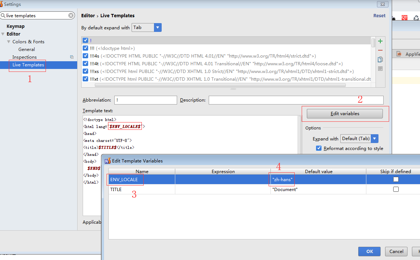Screen dimensions: 420x260
Task: Close the Settings window
Action: pos(383,4)
